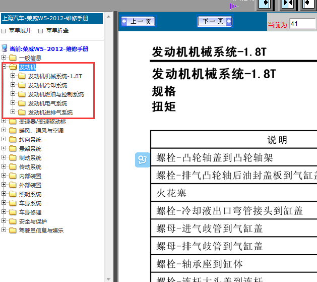317x282 pixels.
Task: Open 发动机冷却系统 in the tree
Action: pos(47,85)
